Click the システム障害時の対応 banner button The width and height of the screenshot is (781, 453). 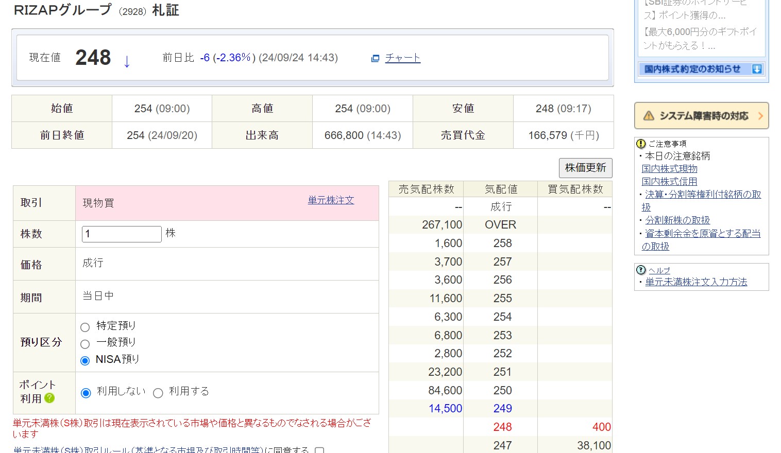point(702,116)
